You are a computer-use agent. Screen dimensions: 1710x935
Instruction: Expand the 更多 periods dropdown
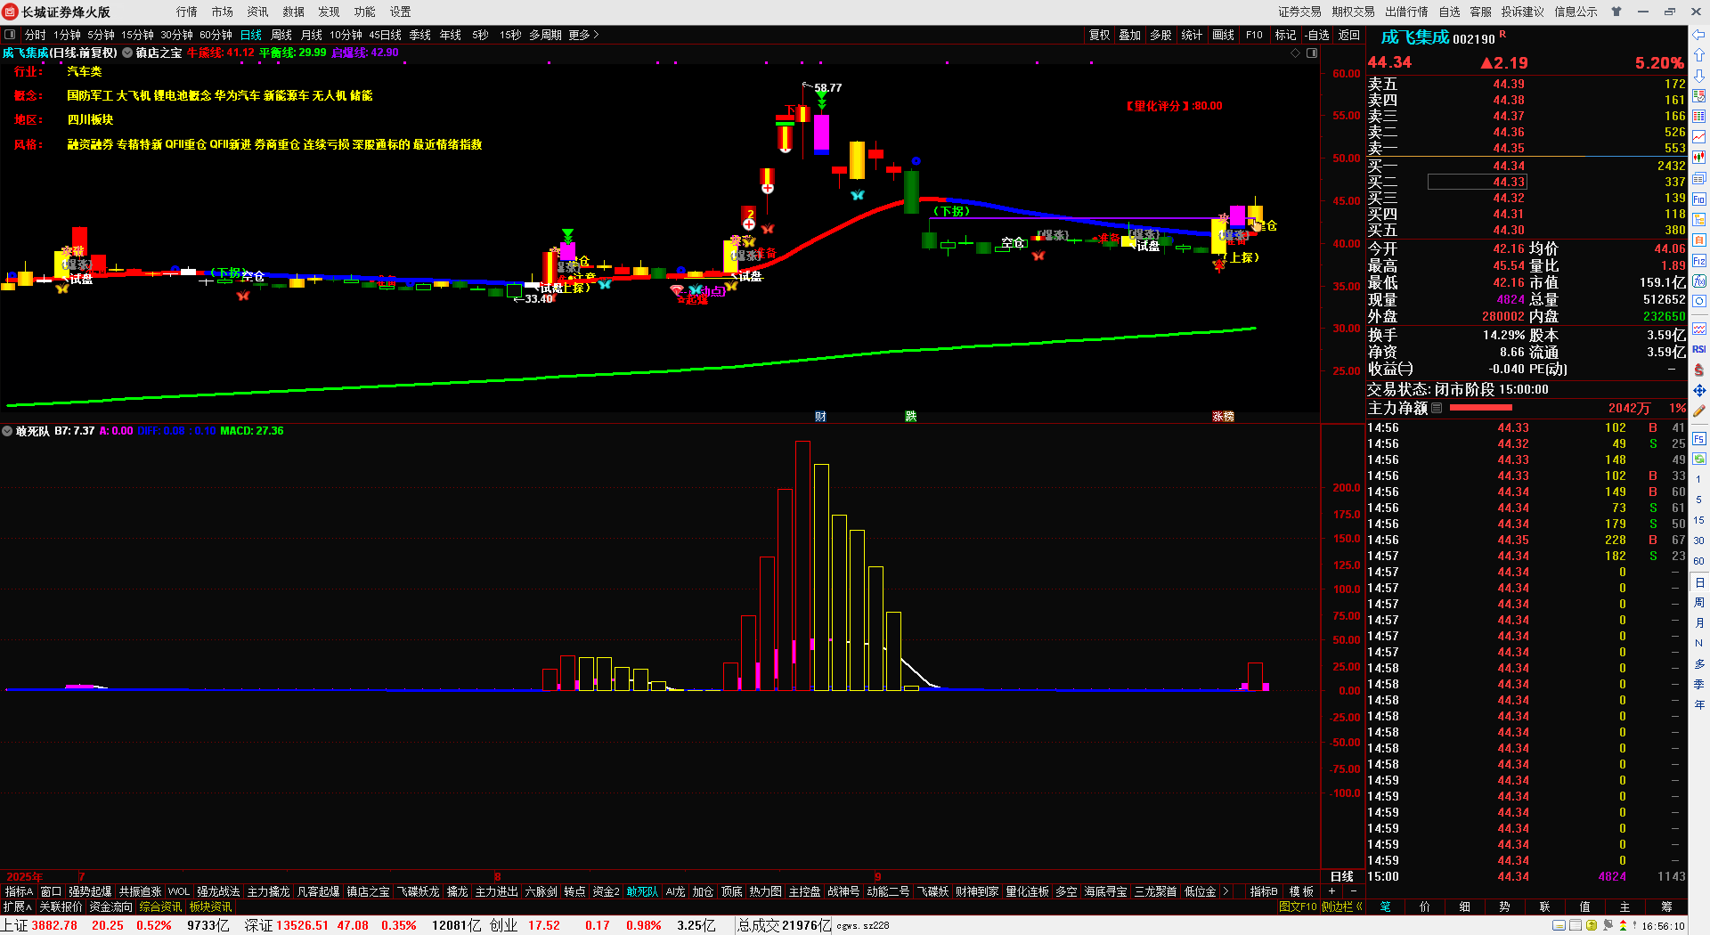click(583, 35)
